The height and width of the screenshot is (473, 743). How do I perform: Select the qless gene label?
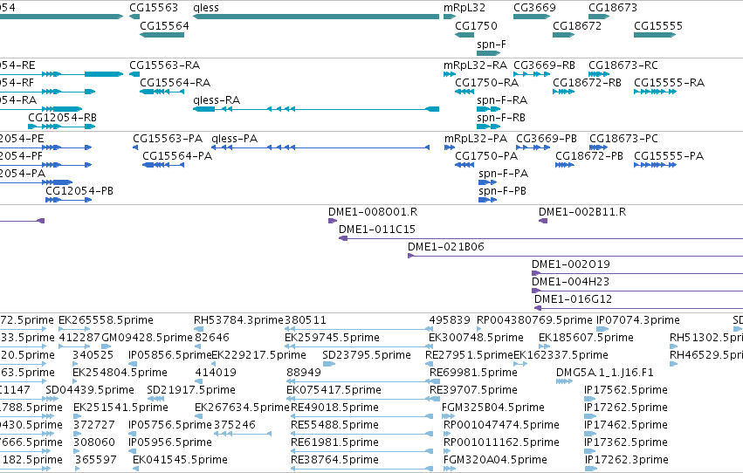[206, 8]
